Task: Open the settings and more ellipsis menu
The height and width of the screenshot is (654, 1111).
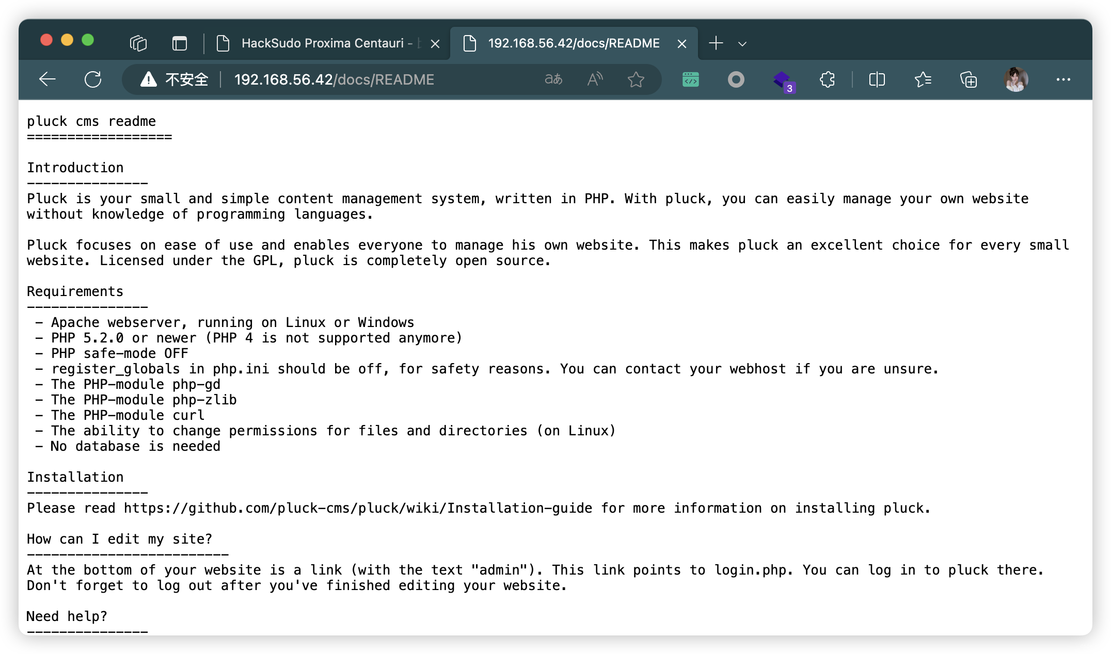Action: [1064, 79]
